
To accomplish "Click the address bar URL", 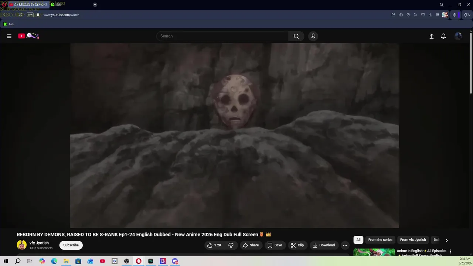I will (61, 15).
